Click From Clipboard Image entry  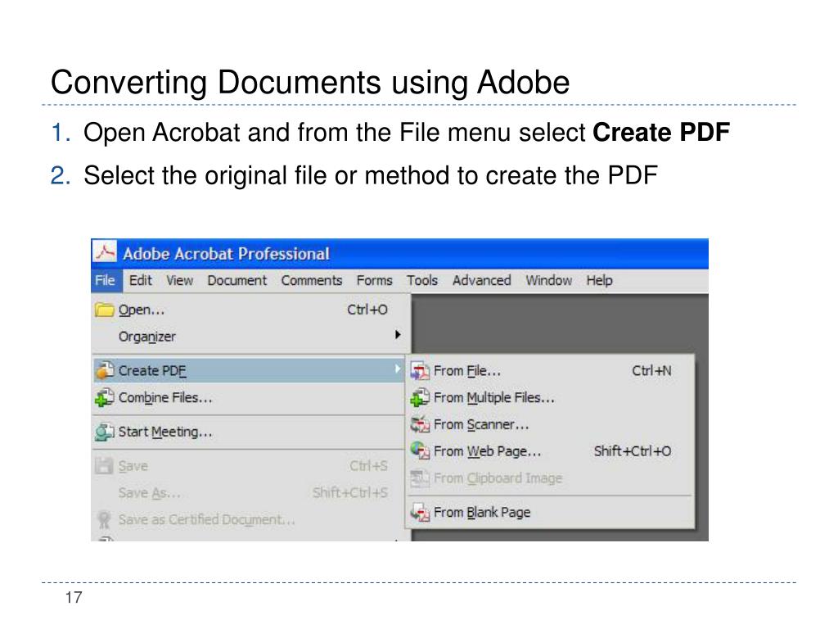(x=551, y=477)
